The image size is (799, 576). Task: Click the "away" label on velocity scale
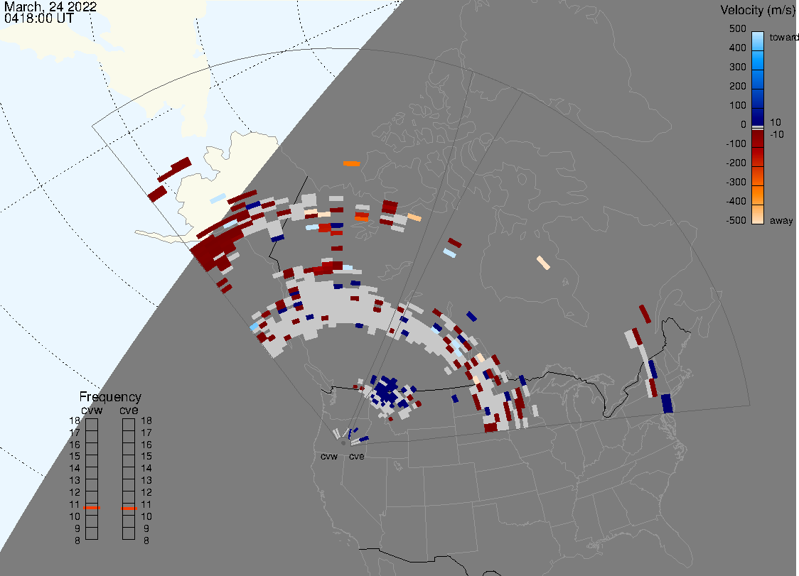[781, 220]
